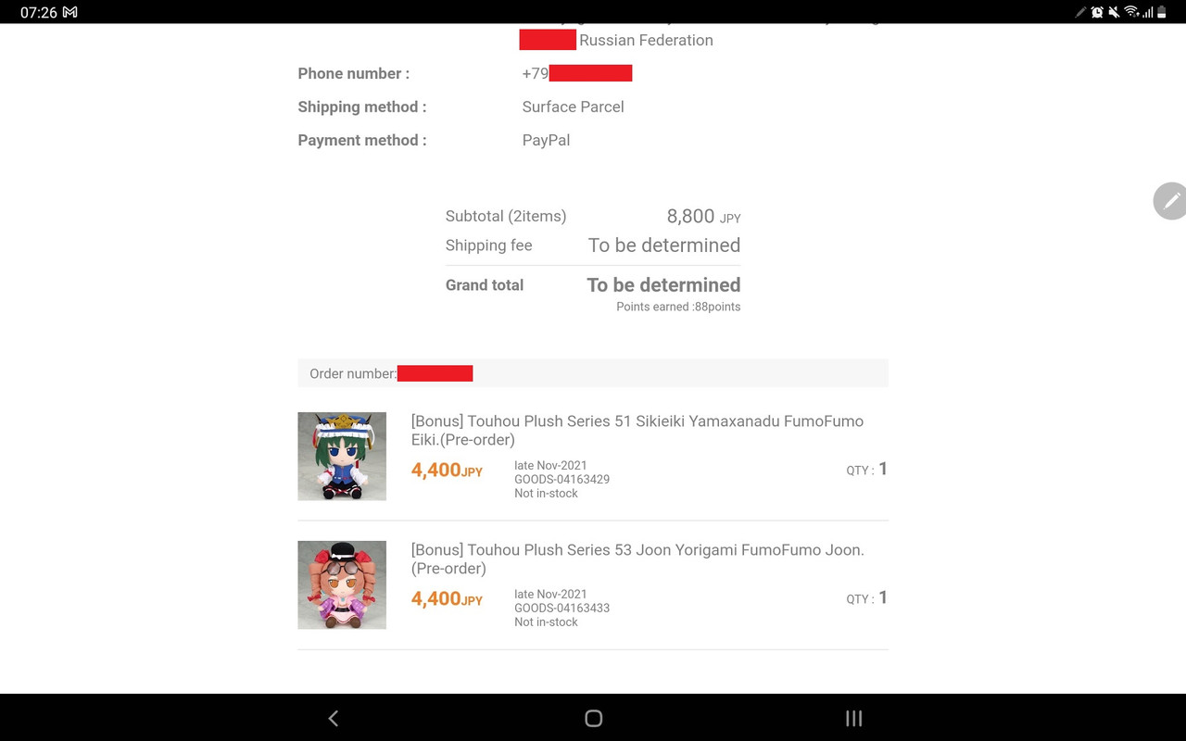Tap the Surface Parcel shipping method text
This screenshot has height=741, width=1186.
pyautogui.click(x=573, y=107)
